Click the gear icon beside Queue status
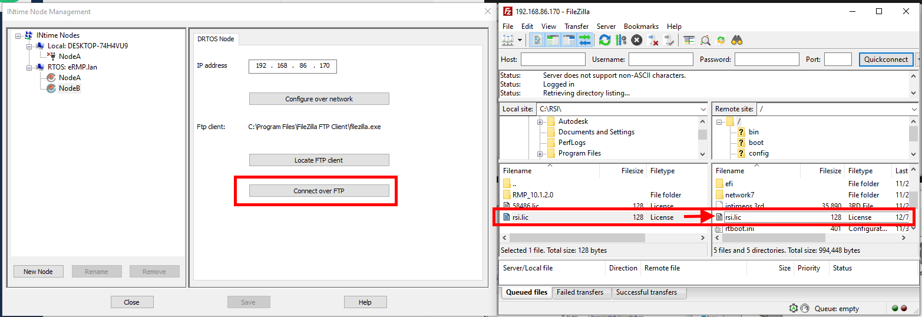Image resolution: width=922 pixels, height=317 pixels. (x=794, y=308)
